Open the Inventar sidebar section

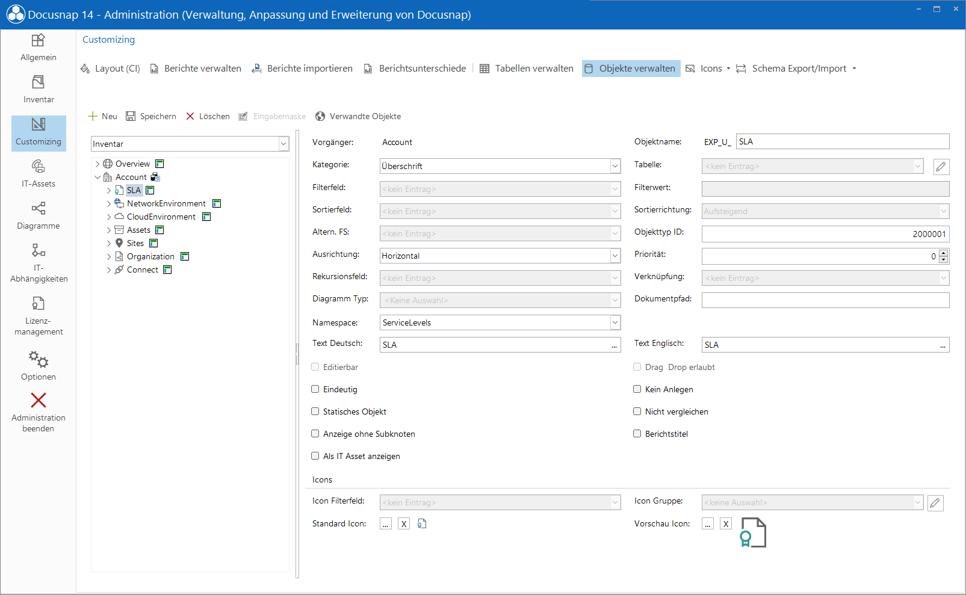(38, 90)
